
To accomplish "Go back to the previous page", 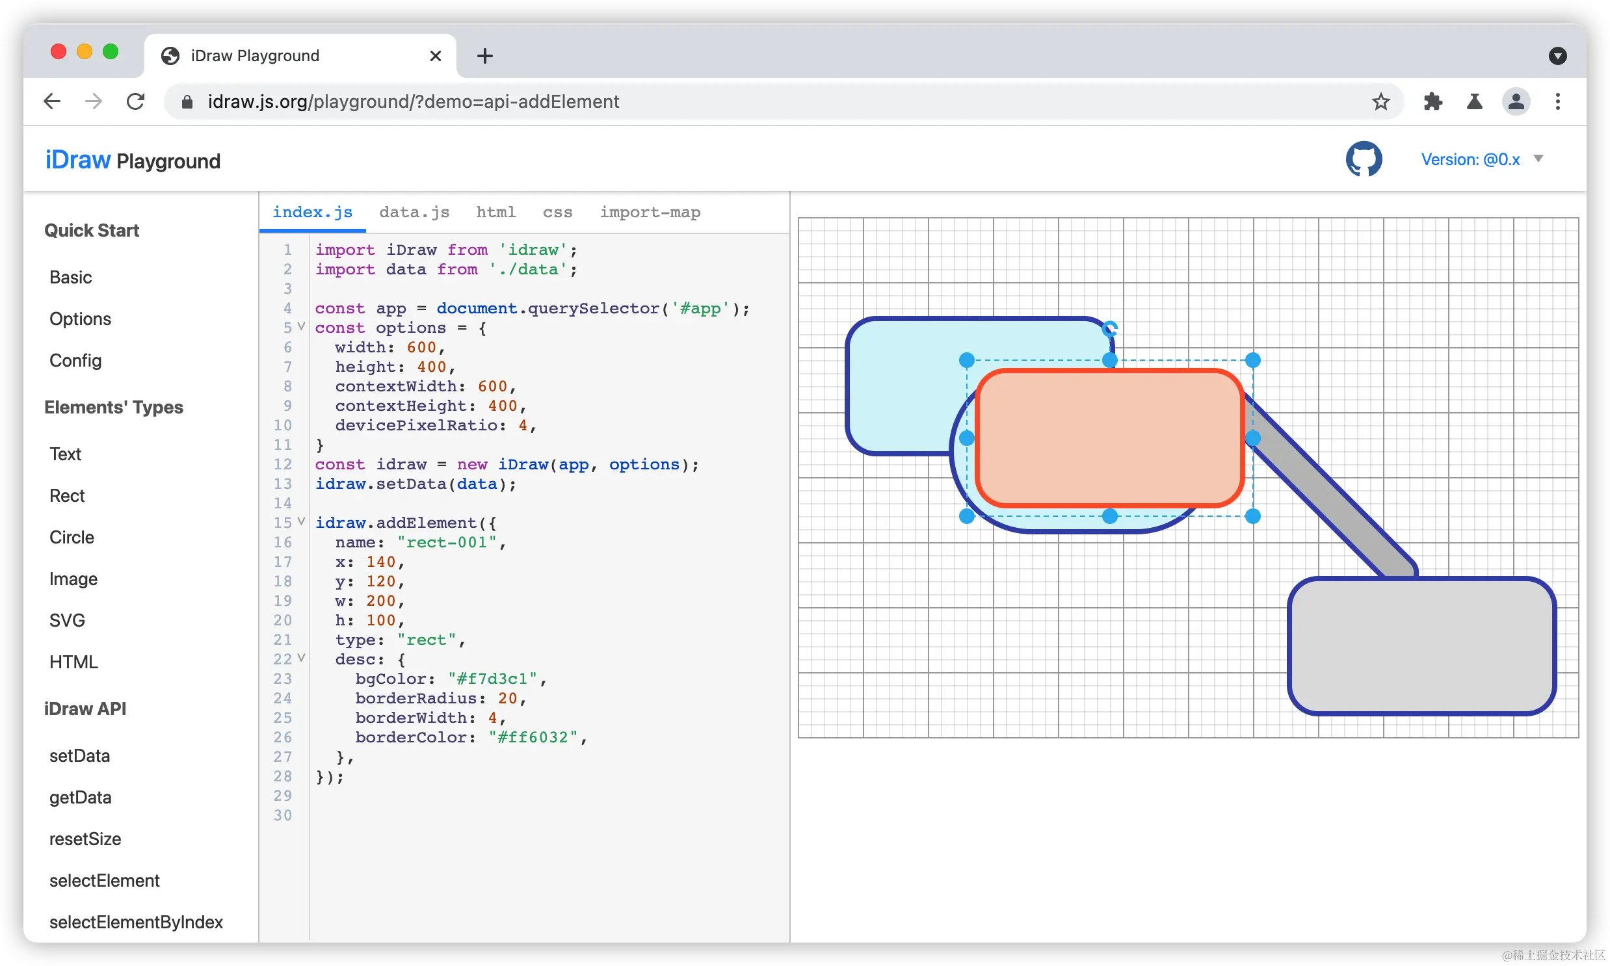I will pyautogui.click(x=52, y=101).
